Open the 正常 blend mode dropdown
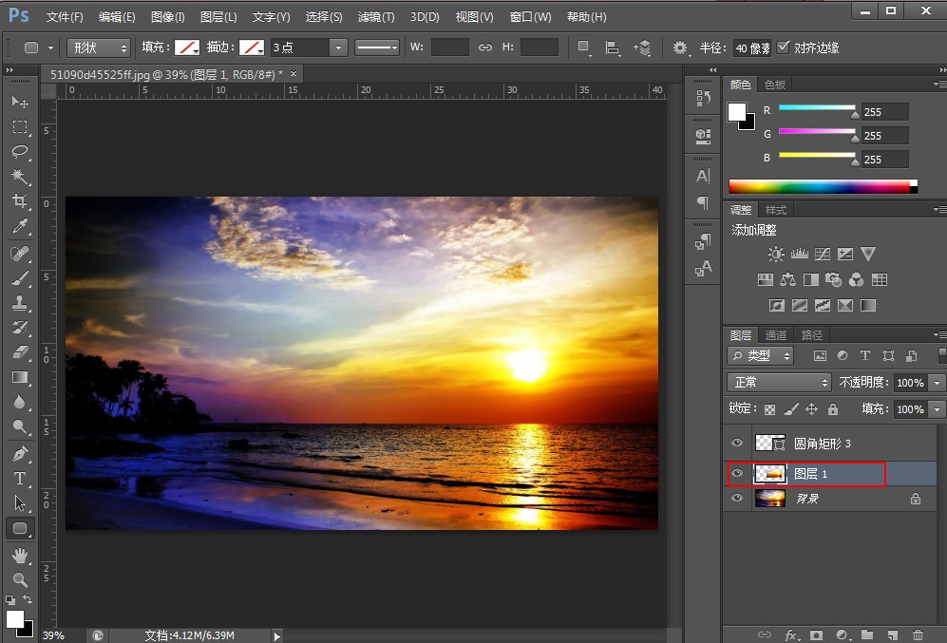This screenshot has width=947, height=643. pyautogui.click(x=780, y=382)
